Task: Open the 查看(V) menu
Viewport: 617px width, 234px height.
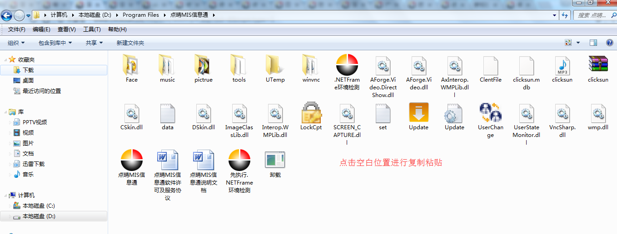Action: coord(66,29)
